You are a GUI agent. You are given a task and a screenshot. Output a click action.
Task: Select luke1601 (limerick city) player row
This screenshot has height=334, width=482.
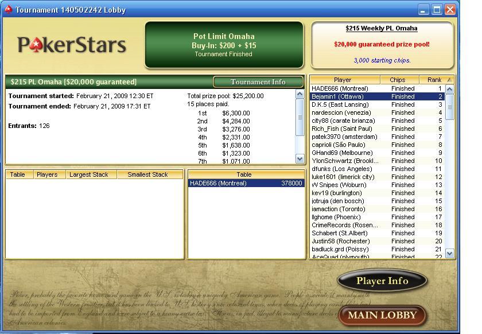pyautogui.click(x=377, y=177)
